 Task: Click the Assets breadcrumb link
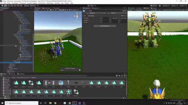14,78
